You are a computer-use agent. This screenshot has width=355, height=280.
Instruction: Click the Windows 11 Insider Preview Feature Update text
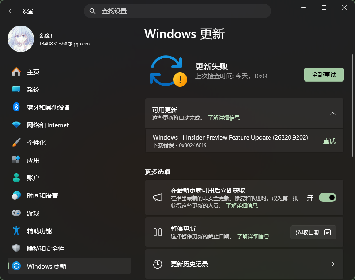tap(230, 137)
